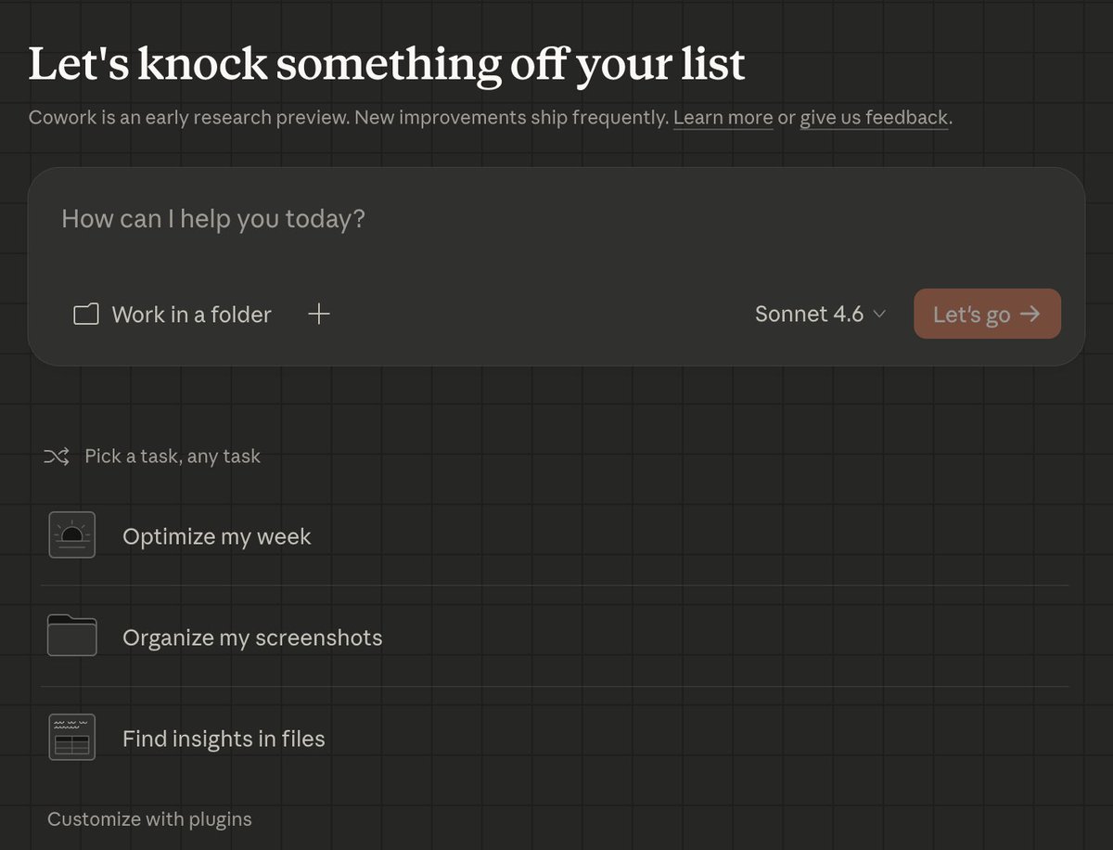The image size is (1113, 850).
Task: Click the arrow icon on Let's go
Action: [x=1030, y=315]
